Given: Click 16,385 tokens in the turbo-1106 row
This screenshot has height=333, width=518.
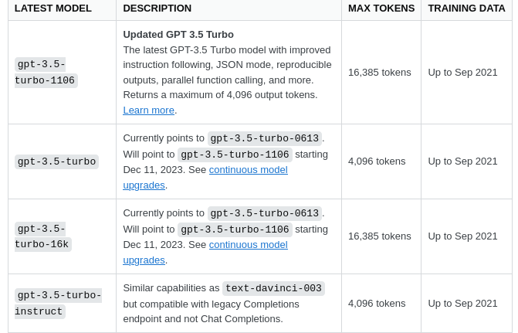Looking at the screenshot, I should tap(379, 73).
